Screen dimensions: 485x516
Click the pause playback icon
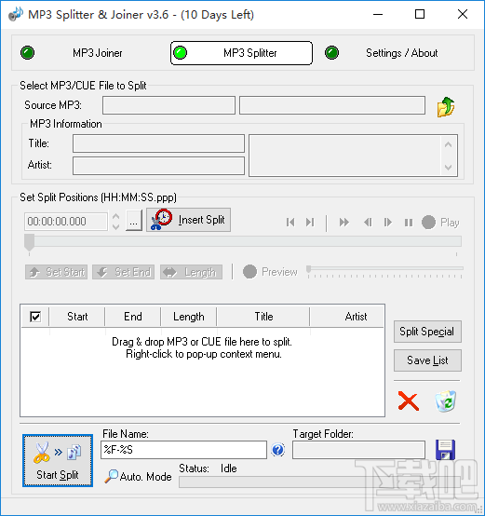(409, 223)
